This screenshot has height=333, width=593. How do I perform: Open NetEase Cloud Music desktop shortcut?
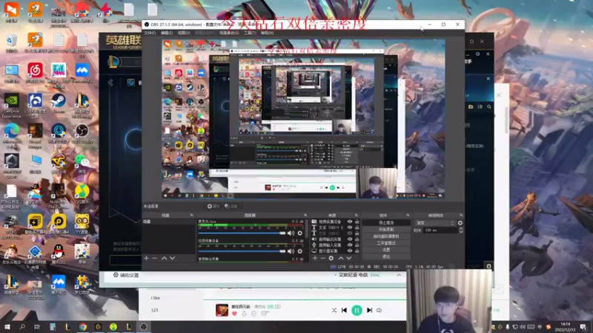click(x=35, y=73)
